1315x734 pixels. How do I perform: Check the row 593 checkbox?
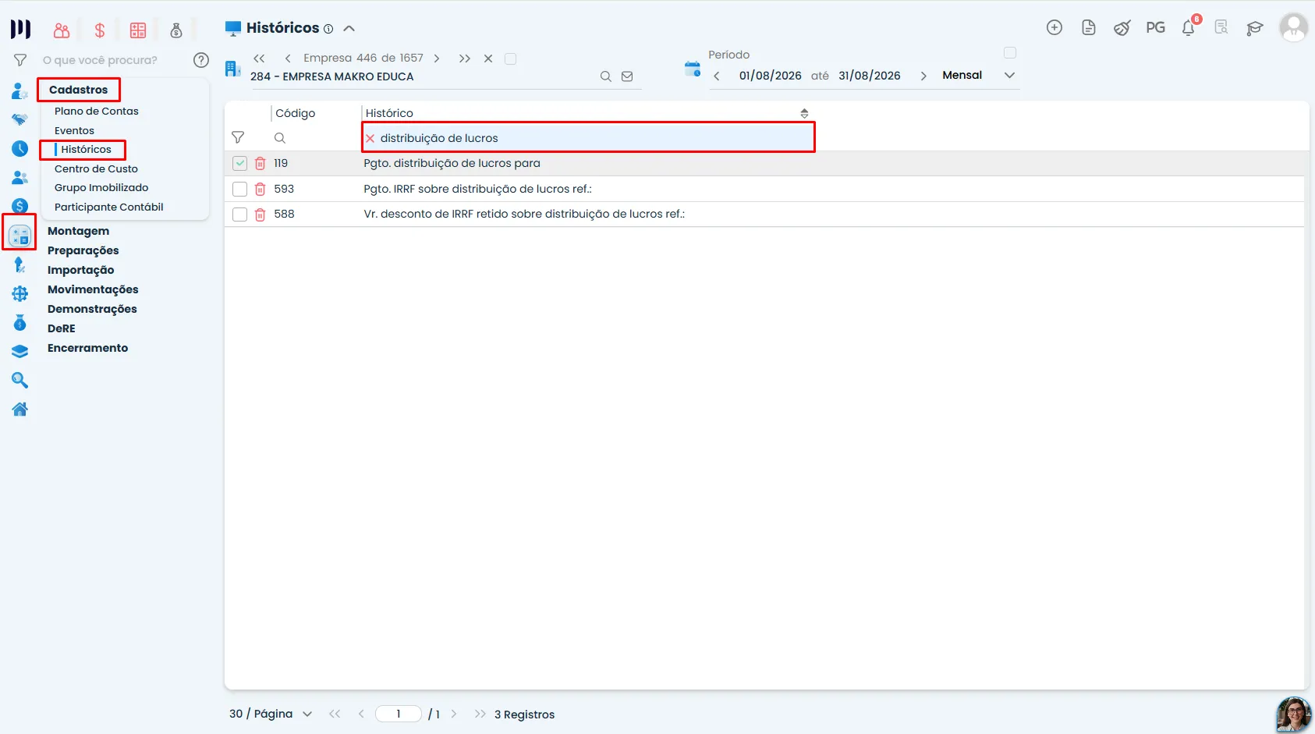(x=240, y=190)
